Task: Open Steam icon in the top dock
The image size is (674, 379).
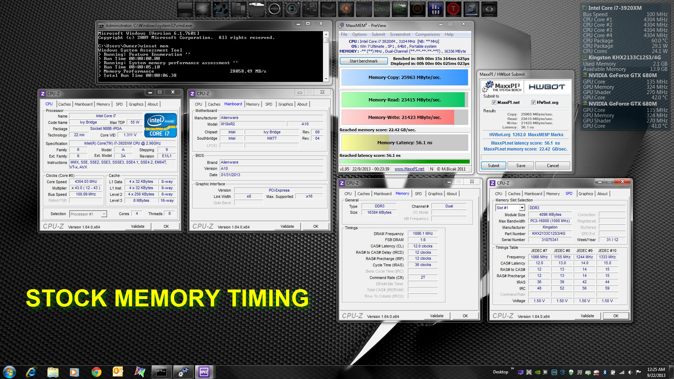Action: point(328,9)
